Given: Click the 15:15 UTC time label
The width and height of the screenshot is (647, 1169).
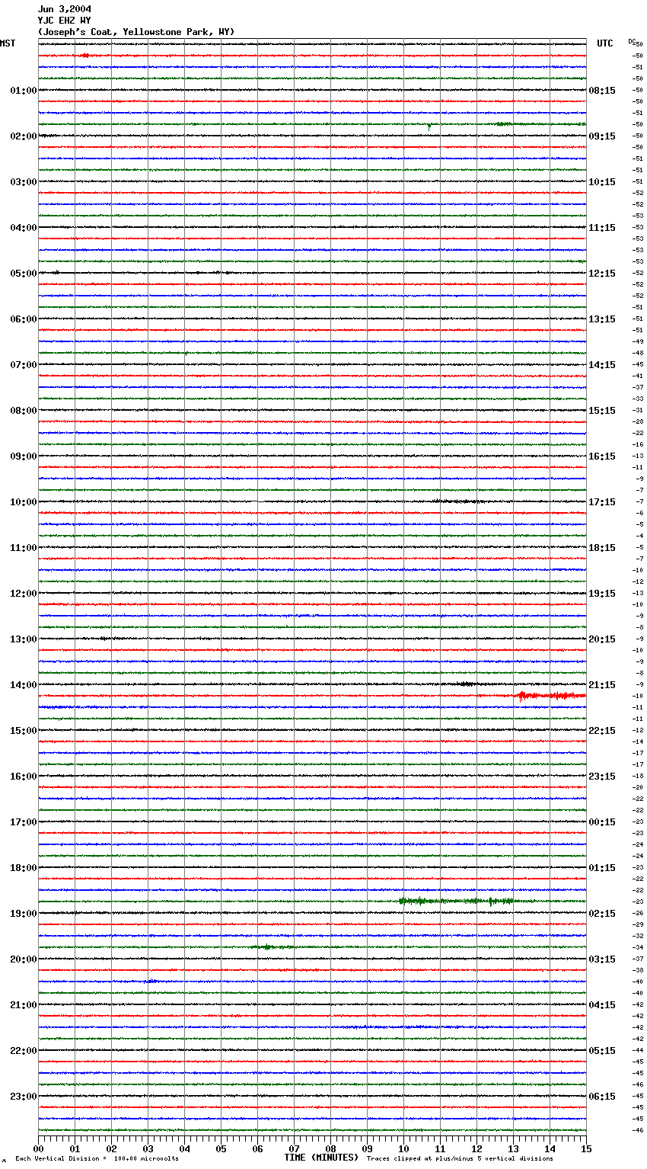Looking at the screenshot, I should point(602,411).
